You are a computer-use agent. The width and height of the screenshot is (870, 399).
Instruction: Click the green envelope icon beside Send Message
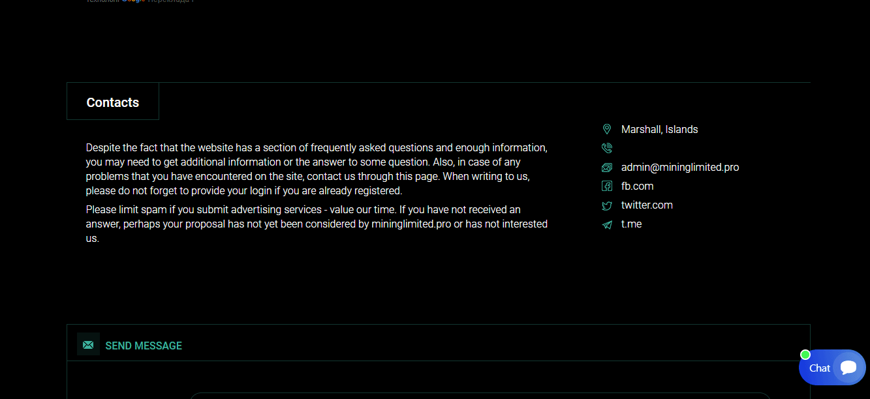88,344
